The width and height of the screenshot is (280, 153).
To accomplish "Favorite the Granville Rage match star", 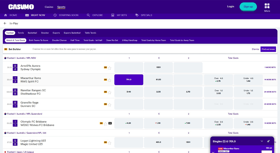I will pos(109,105).
